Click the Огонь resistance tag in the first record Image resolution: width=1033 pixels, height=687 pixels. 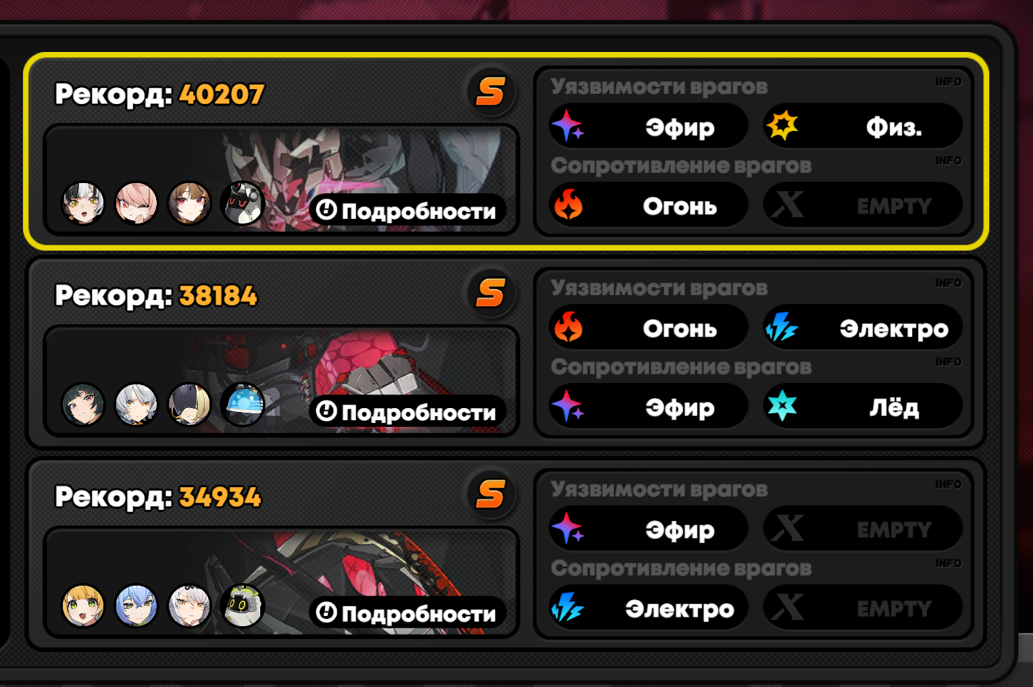click(x=649, y=205)
